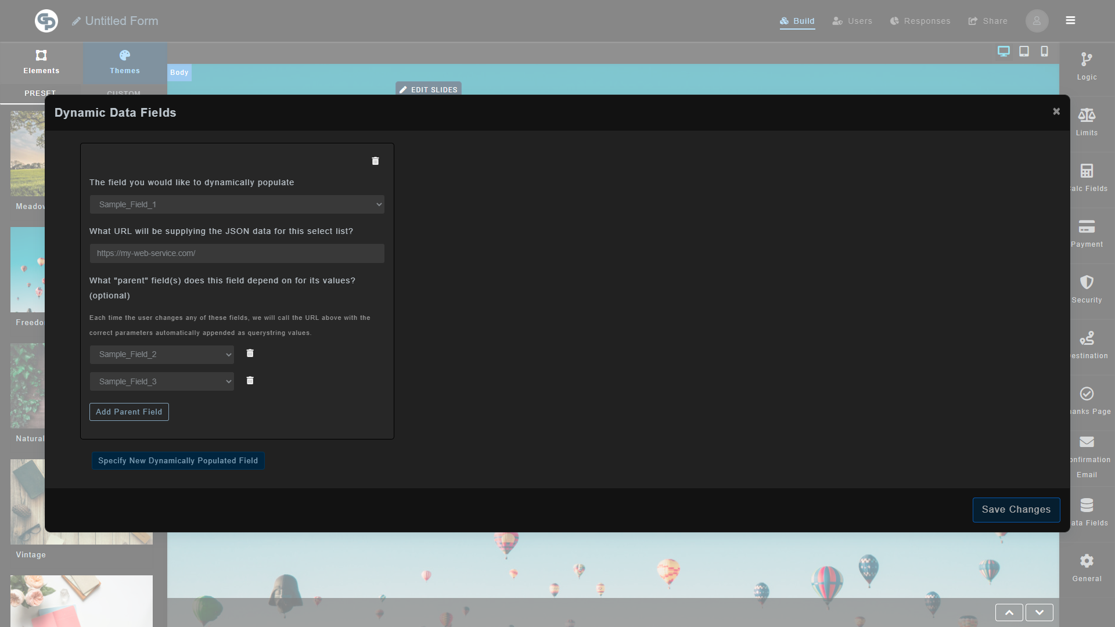Screen dimensions: 1115x627
Task: Open the Payment card icon
Action: 1087,227
